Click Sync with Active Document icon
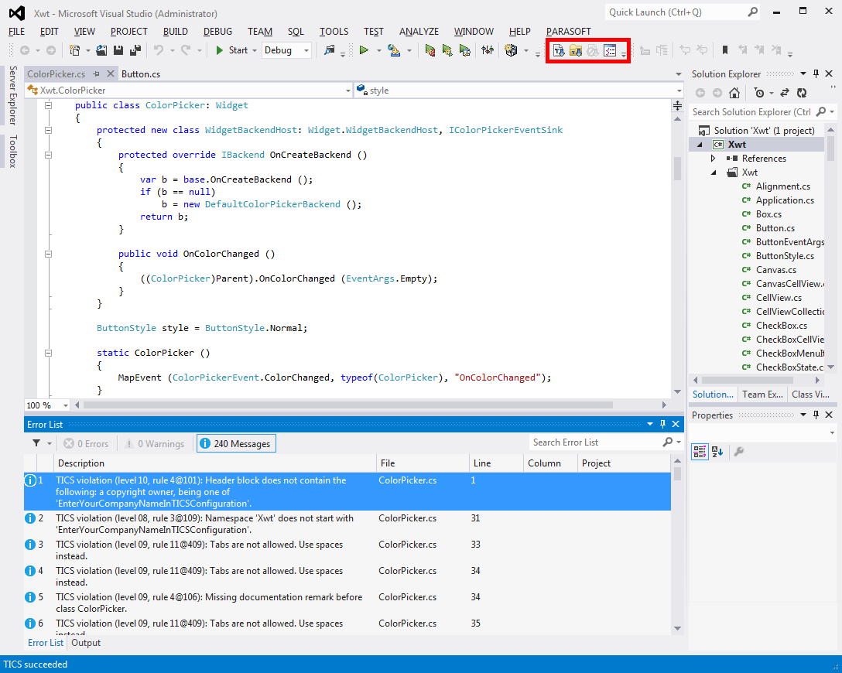The image size is (842, 673). click(x=785, y=93)
